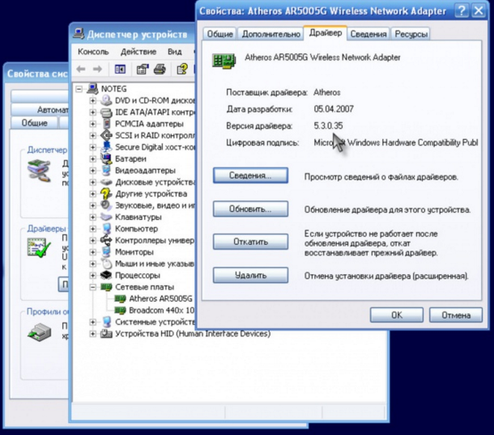Click the Device Manager title bar icon
Image resolution: width=494 pixels, height=435 pixels.
79,34
